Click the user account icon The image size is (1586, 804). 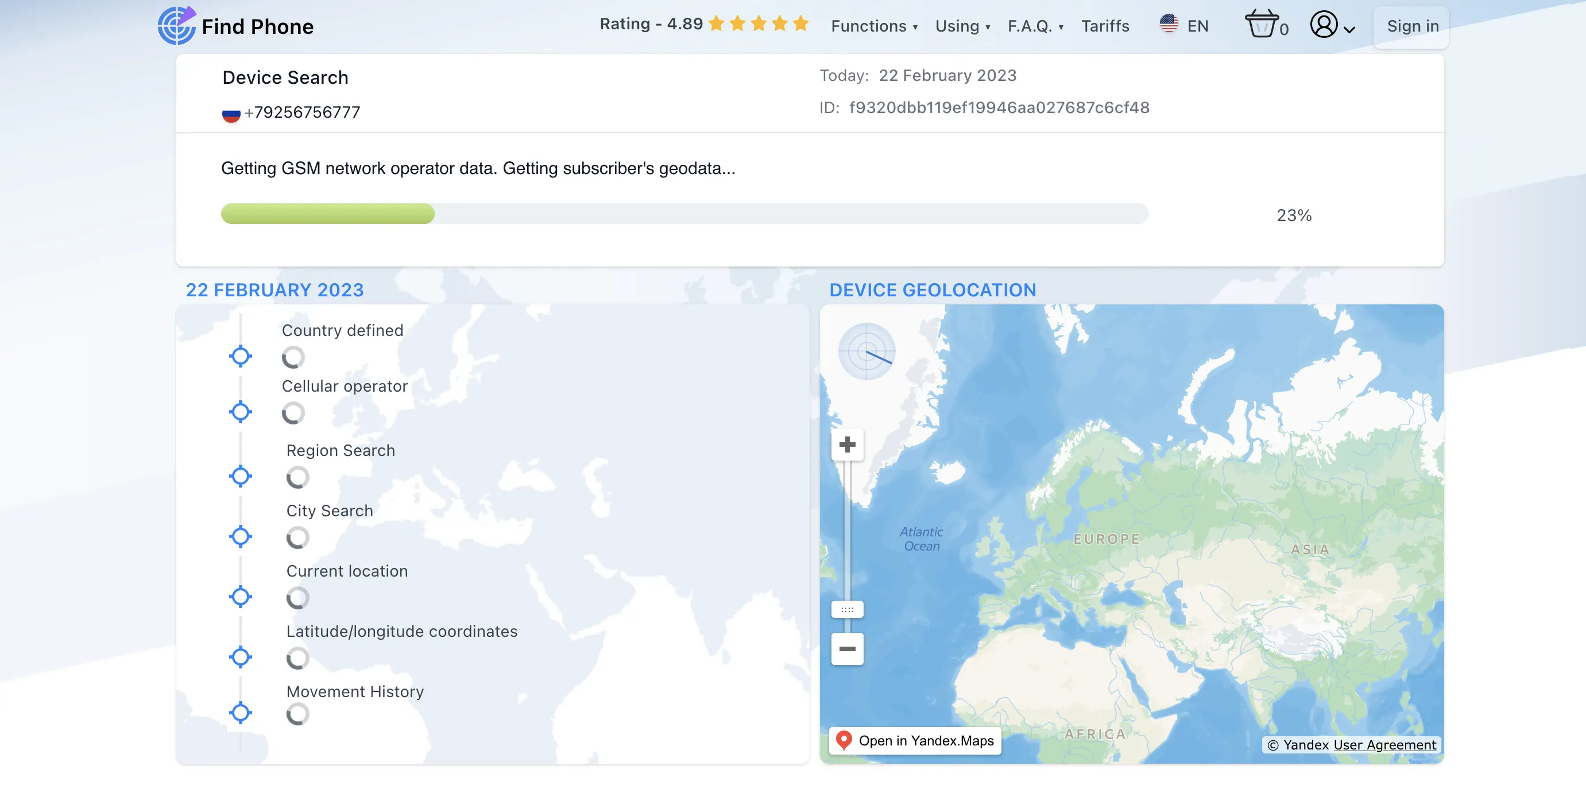coord(1329,26)
